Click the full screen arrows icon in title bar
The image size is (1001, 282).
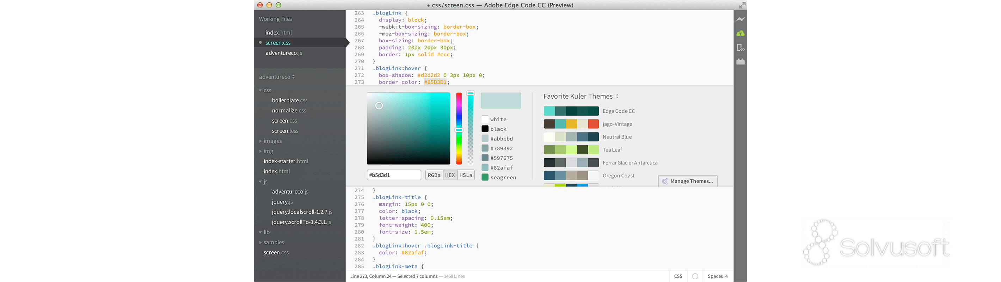(x=742, y=5)
